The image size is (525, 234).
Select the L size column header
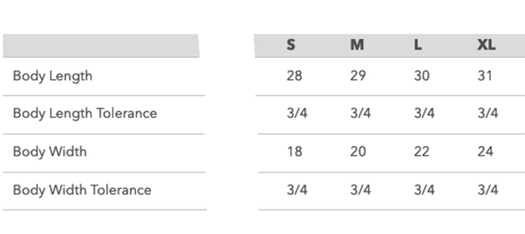(x=418, y=45)
